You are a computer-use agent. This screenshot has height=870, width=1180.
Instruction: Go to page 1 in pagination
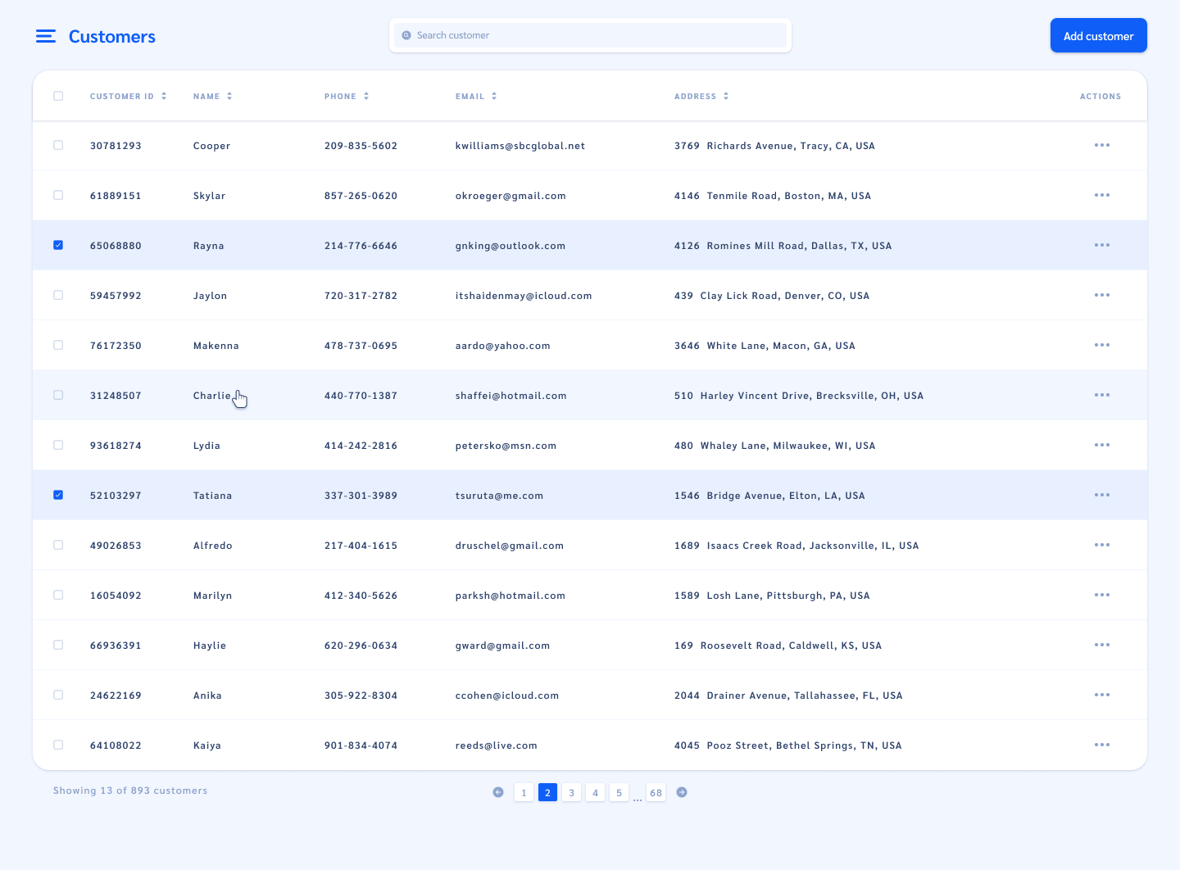click(524, 792)
